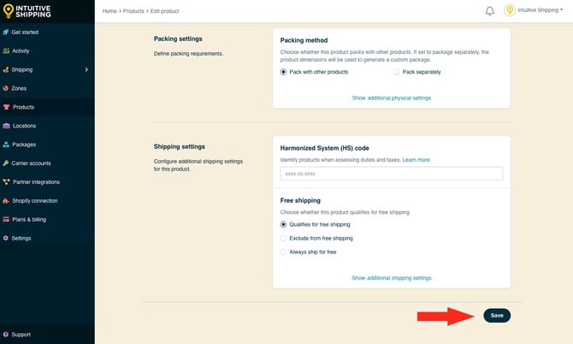Click the Shopify connection bag icon
The height and width of the screenshot is (344, 573).
tap(6, 200)
